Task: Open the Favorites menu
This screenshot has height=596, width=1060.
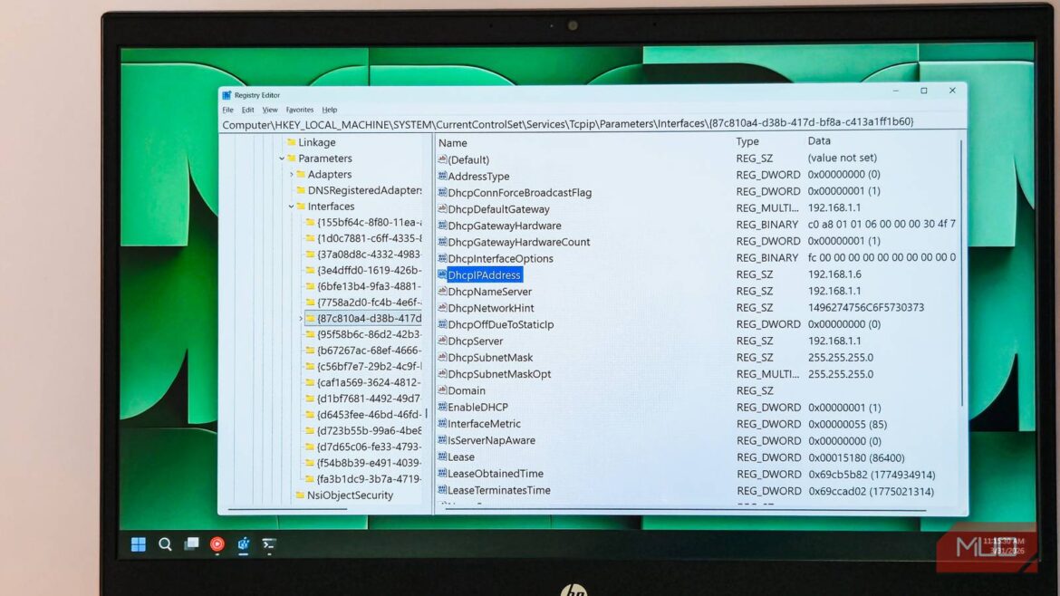Action: [x=300, y=109]
